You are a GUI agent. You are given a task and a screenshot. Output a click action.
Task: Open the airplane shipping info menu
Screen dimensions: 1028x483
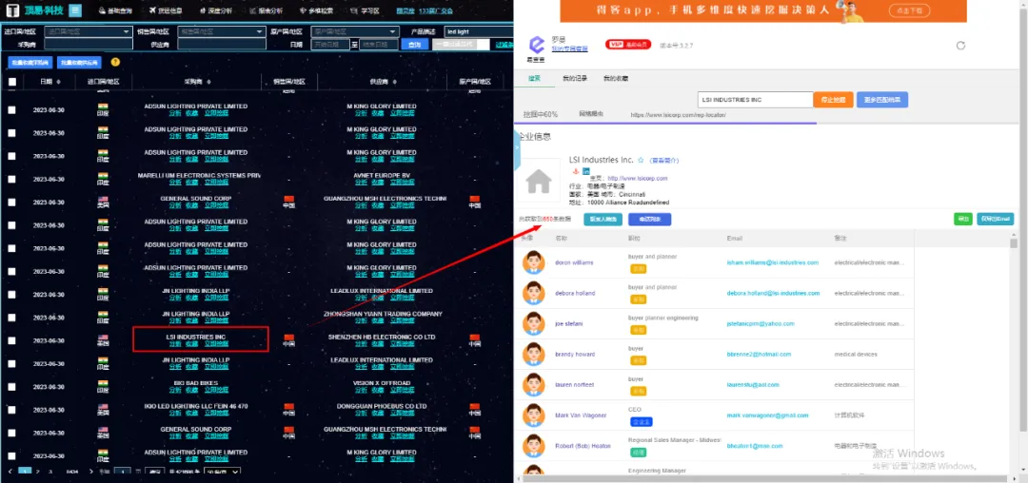(x=166, y=11)
